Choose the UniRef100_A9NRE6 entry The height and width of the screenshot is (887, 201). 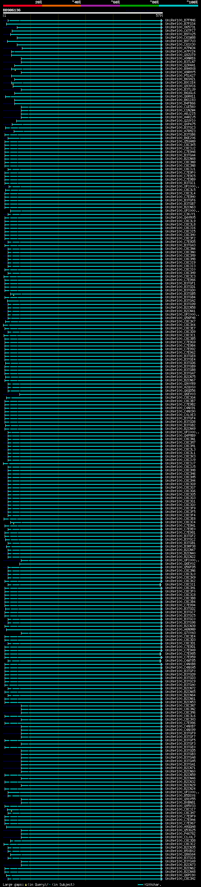[x=180, y=59]
